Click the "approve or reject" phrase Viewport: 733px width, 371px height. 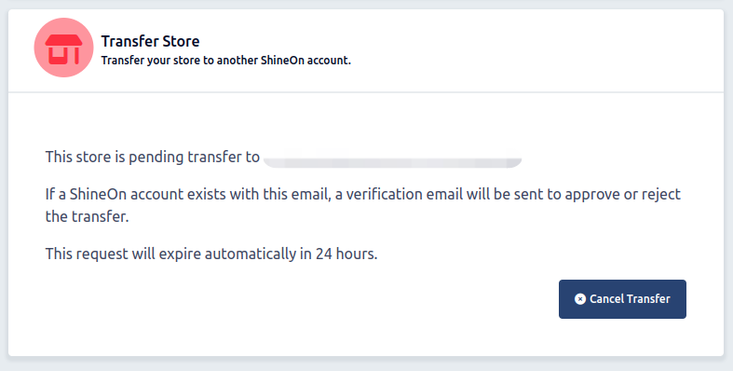coord(623,194)
